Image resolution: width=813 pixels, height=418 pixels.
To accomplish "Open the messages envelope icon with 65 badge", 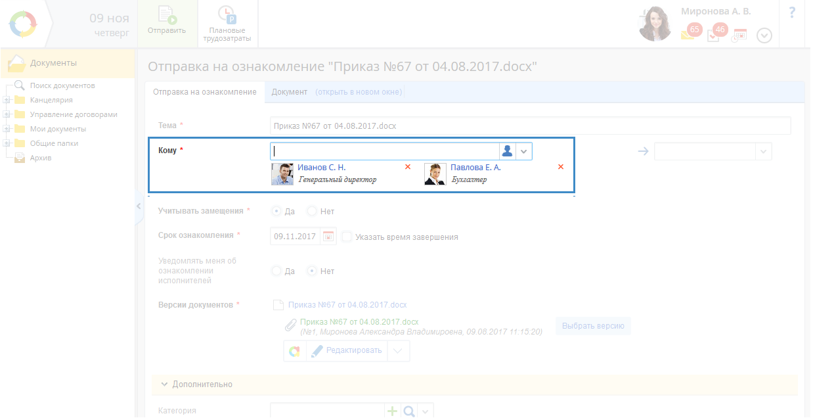I will 690,33.
